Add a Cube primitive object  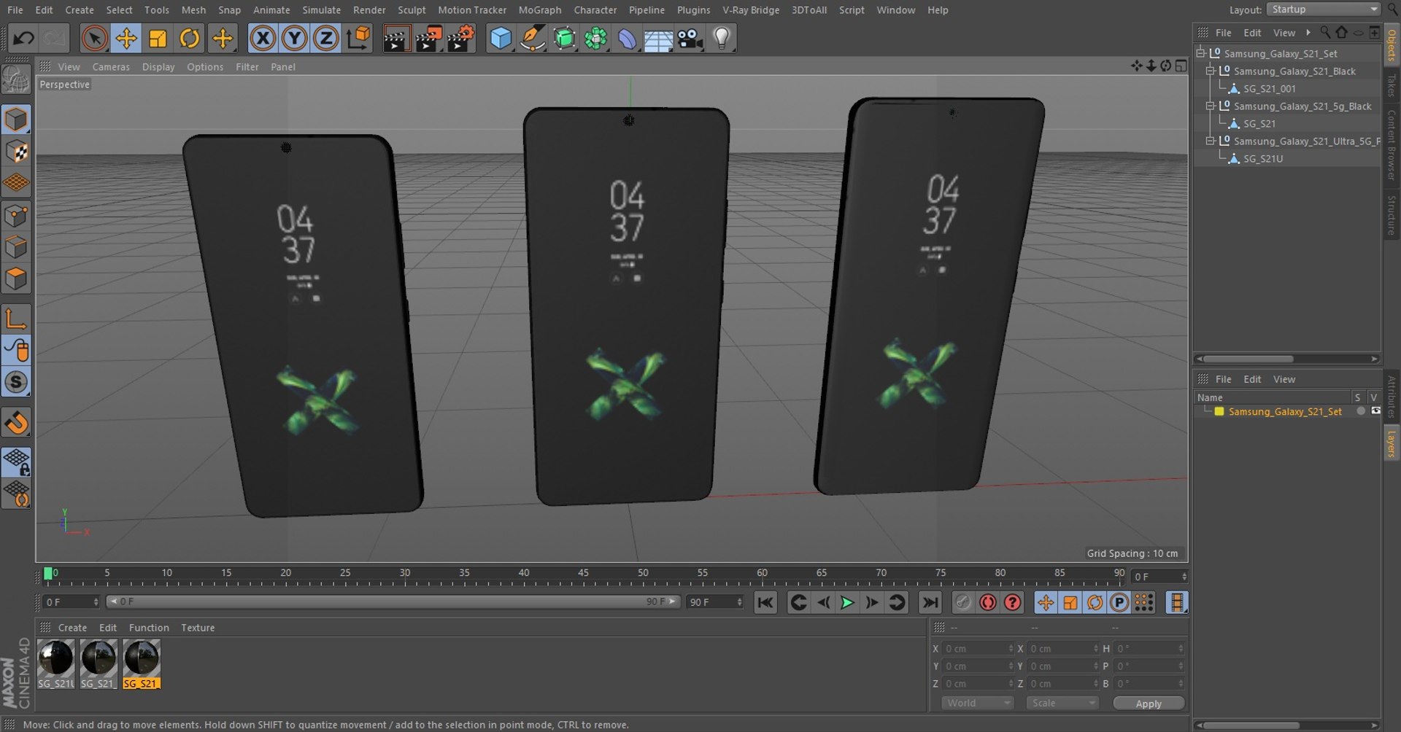tap(501, 38)
